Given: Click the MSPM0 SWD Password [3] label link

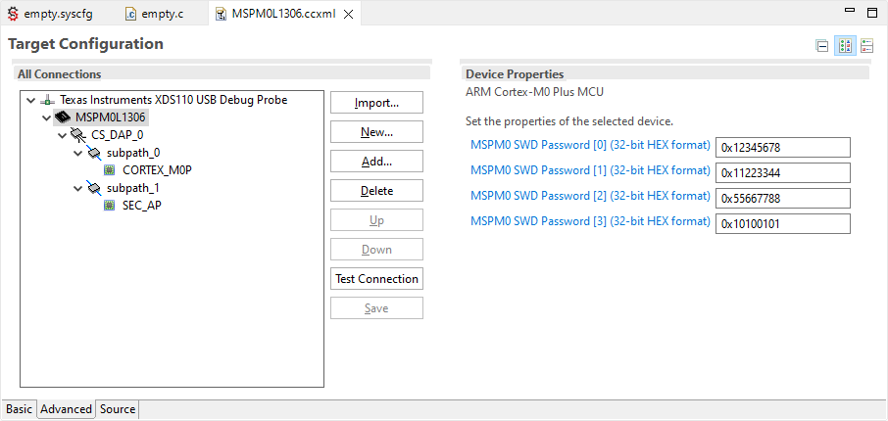Looking at the screenshot, I should pyautogui.click(x=590, y=221).
